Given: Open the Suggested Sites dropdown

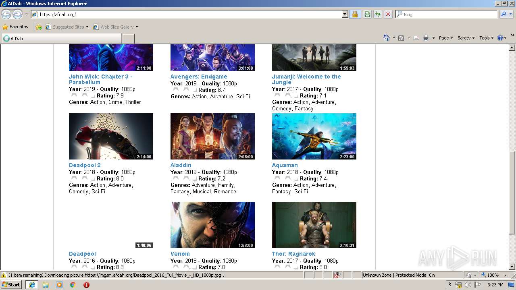Looking at the screenshot, I should click(67, 27).
